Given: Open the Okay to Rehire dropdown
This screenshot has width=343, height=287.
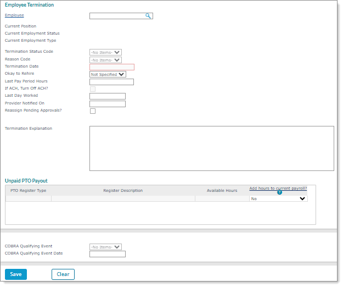Looking at the screenshot, I should pyautogui.click(x=108, y=74).
